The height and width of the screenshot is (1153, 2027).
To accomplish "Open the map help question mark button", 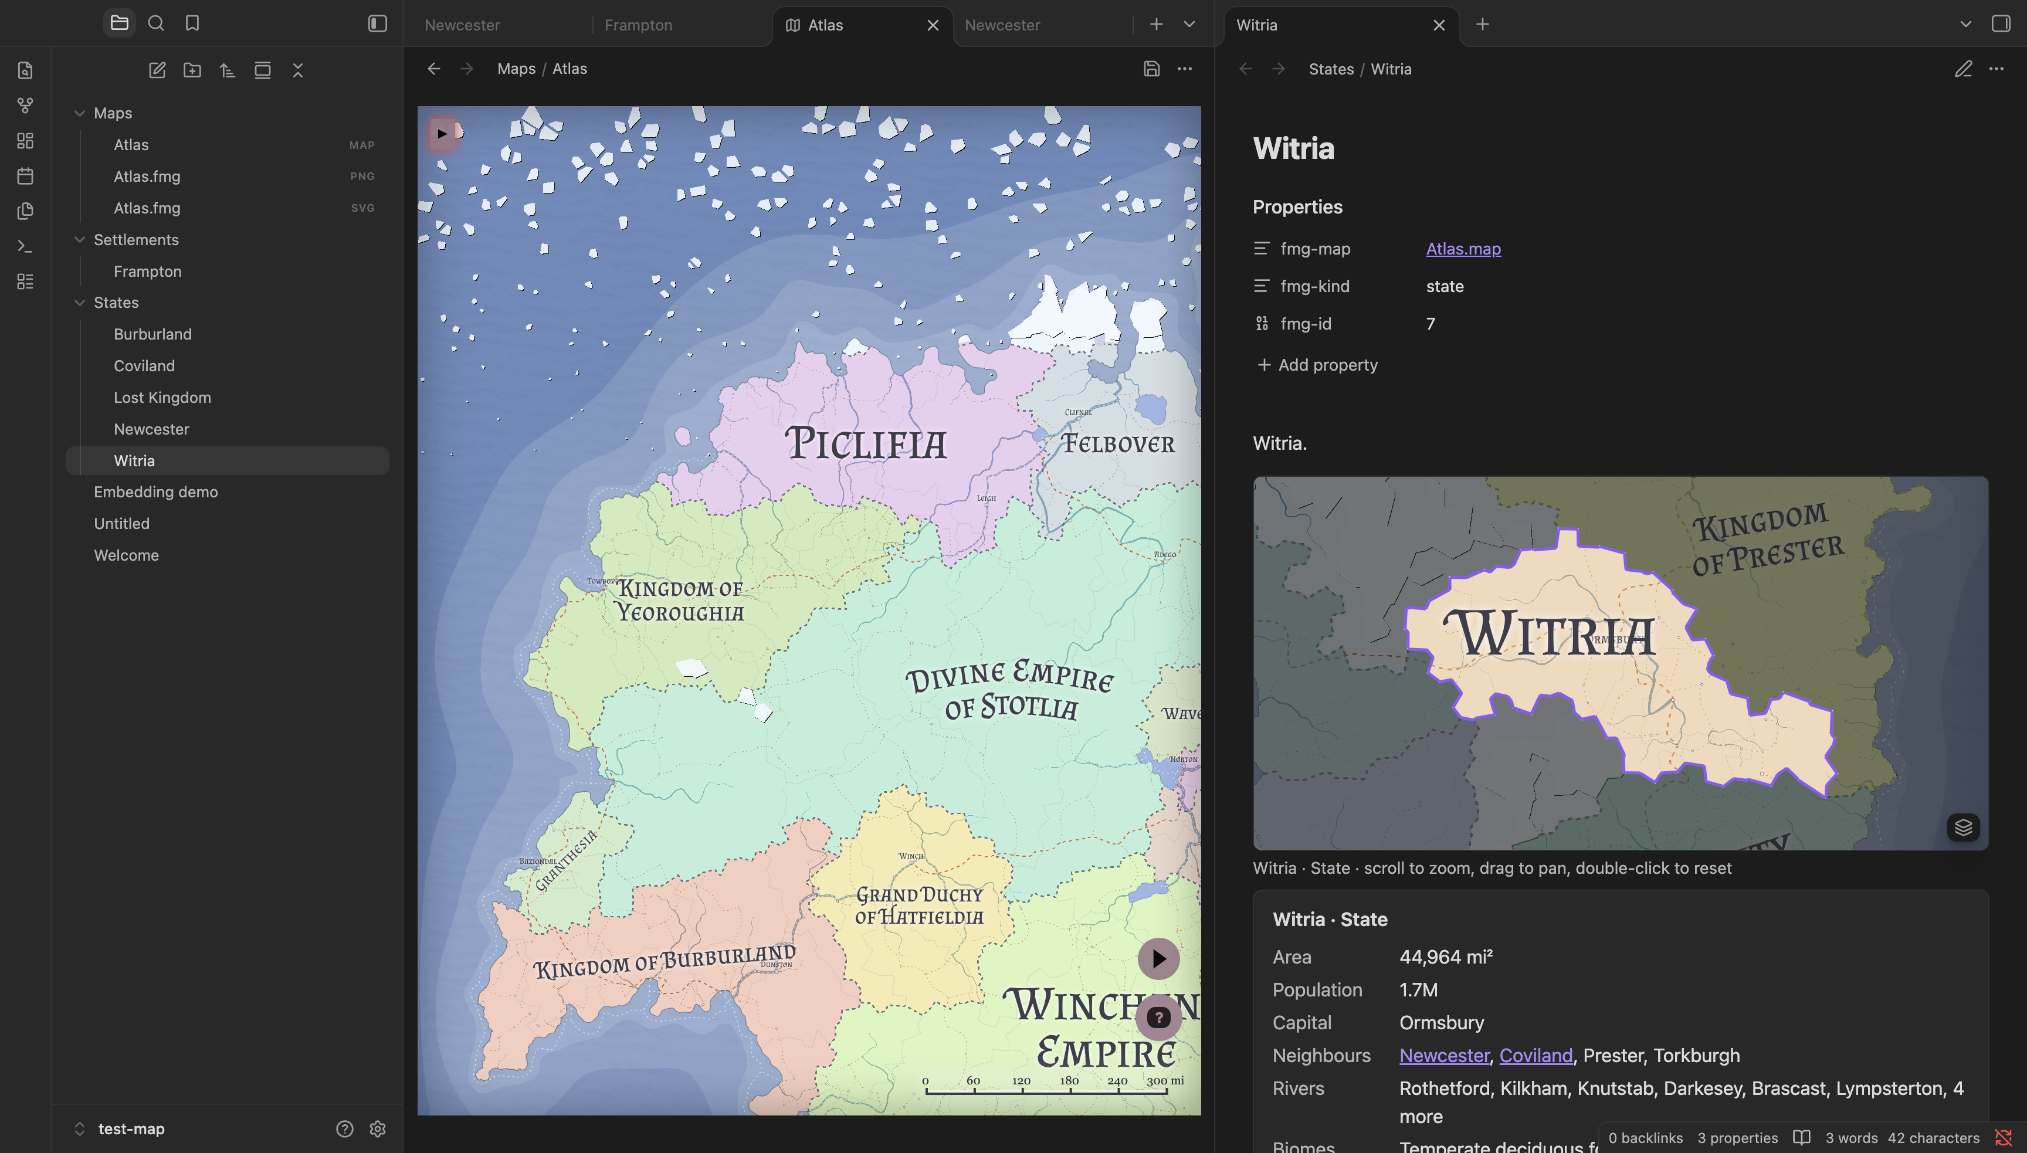I will 1158,1018.
